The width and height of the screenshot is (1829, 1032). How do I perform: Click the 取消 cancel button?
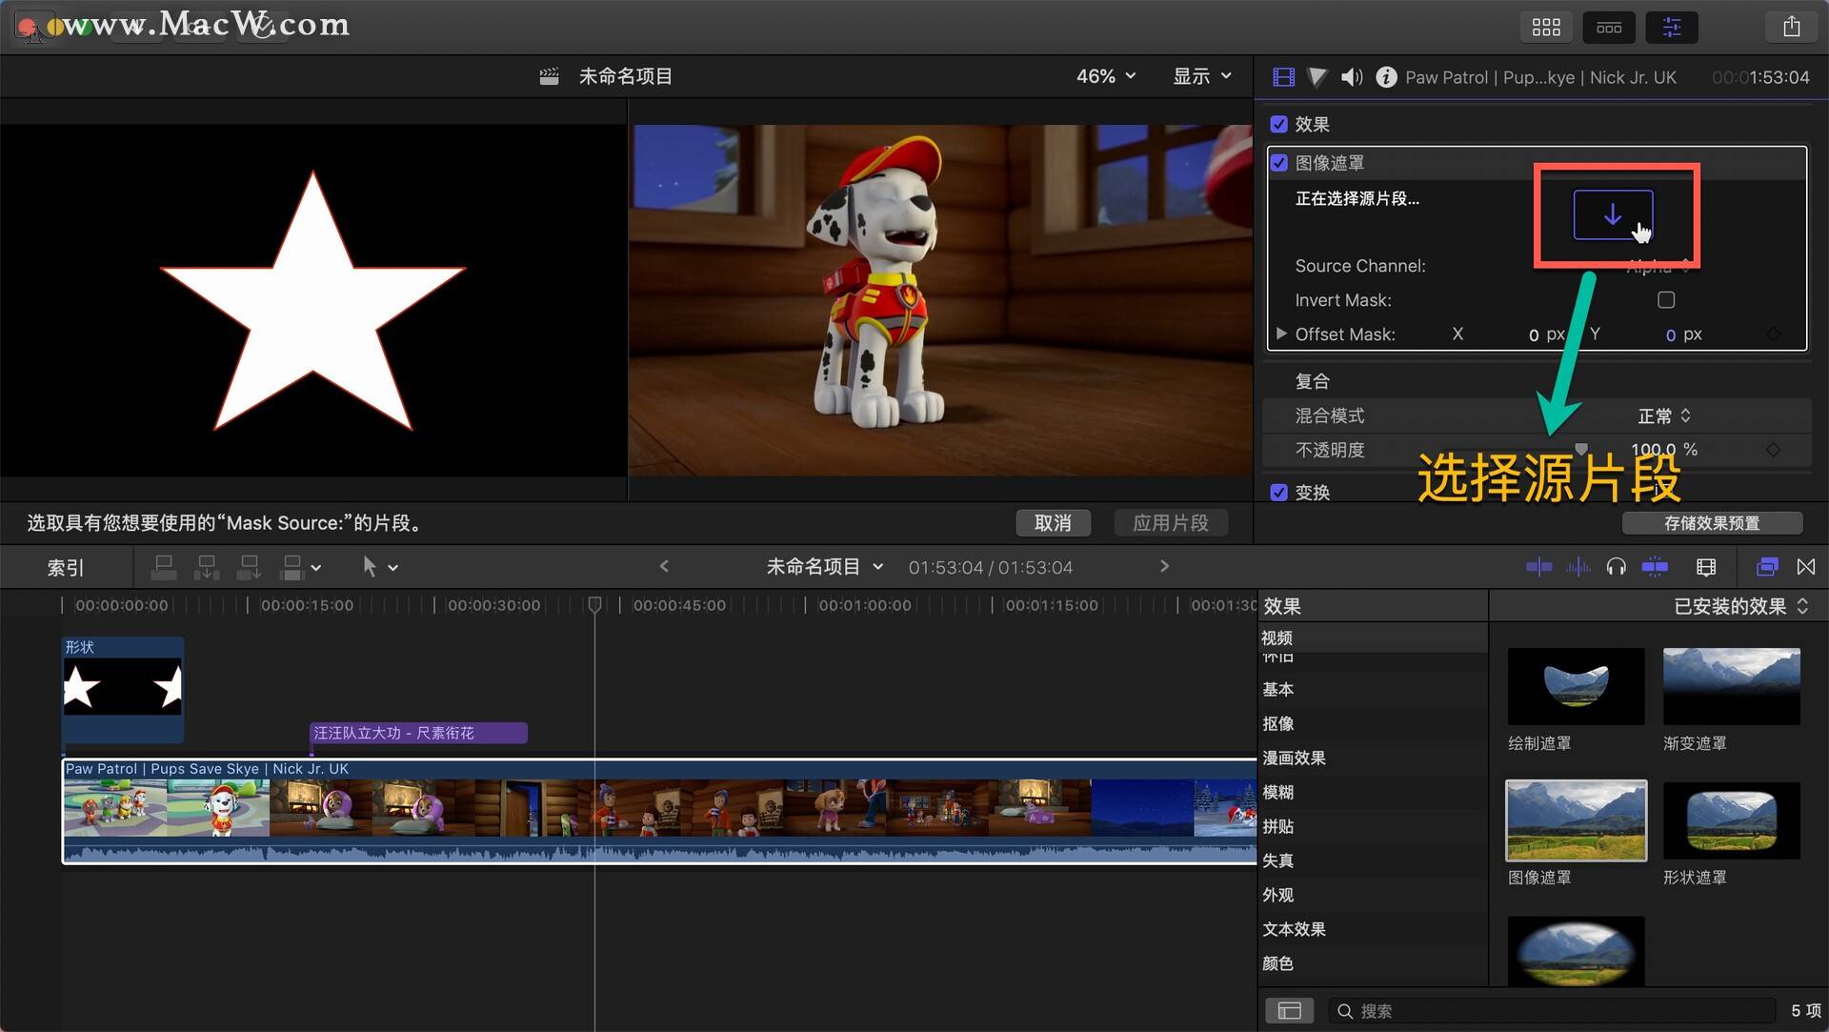[1052, 522]
